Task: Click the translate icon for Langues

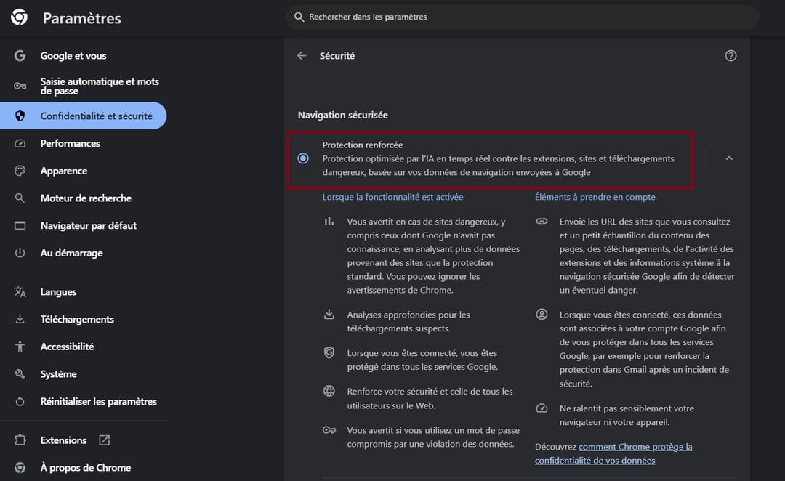Action: click(x=20, y=292)
